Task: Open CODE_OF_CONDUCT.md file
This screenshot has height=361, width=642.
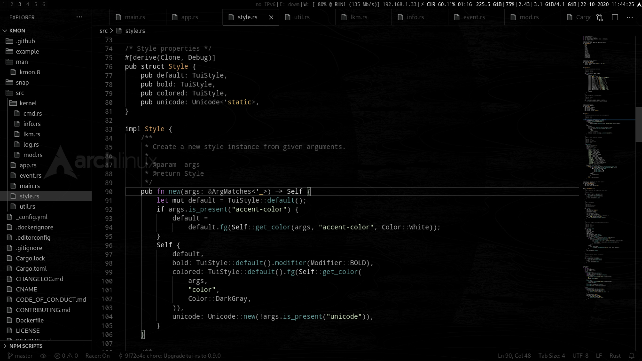Action: point(51,299)
